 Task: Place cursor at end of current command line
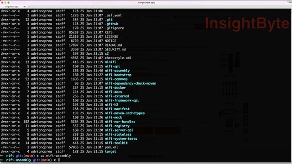[x=59, y=160]
